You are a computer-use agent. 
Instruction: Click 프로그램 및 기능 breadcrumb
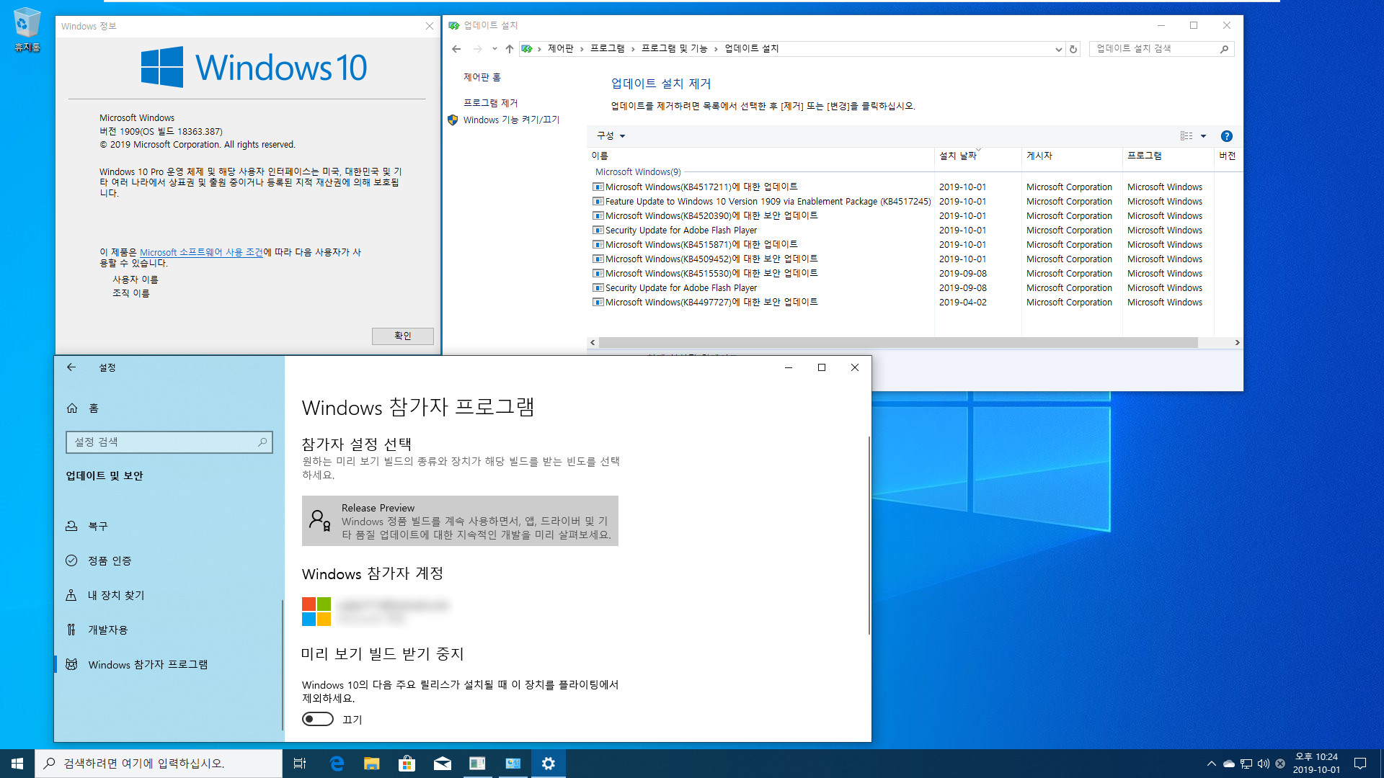(675, 48)
